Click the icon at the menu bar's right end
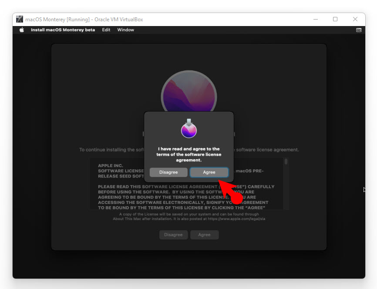This screenshot has height=289, width=377. (x=359, y=30)
